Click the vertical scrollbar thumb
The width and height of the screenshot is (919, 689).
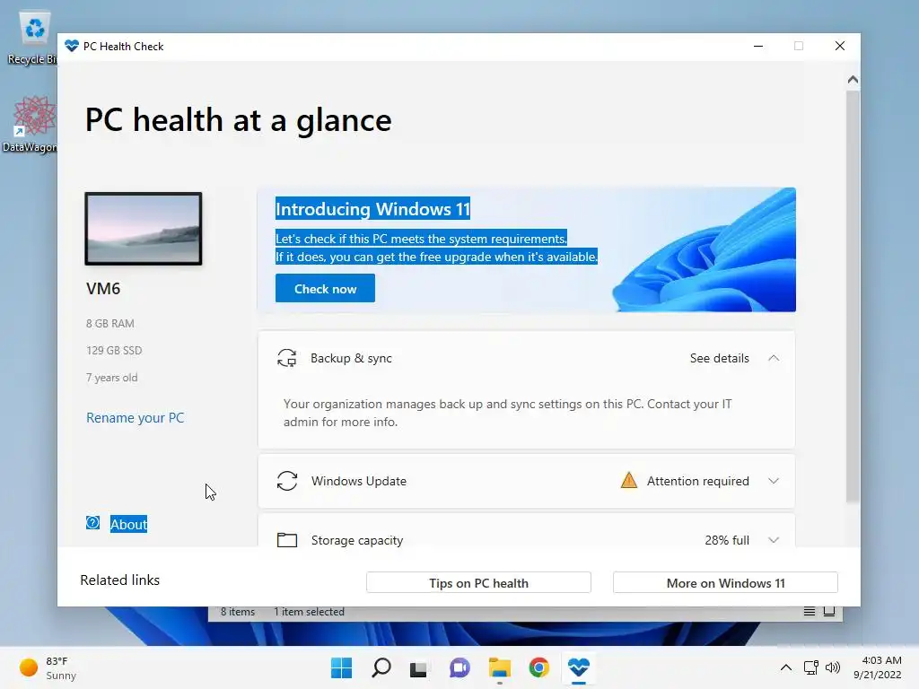click(853, 296)
